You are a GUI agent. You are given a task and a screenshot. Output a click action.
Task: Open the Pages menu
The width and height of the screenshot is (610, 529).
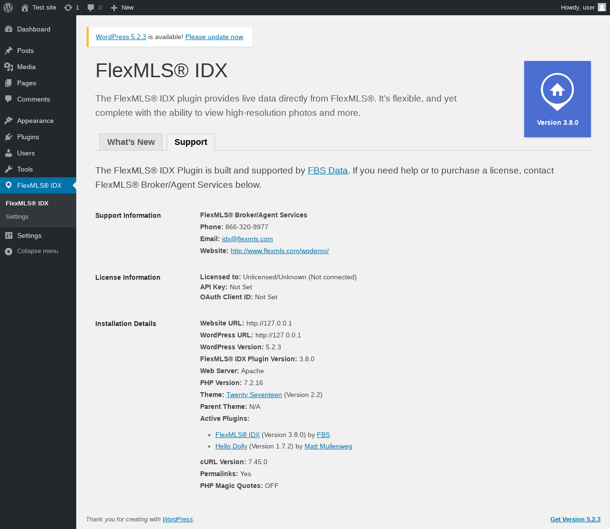(38, 83)
